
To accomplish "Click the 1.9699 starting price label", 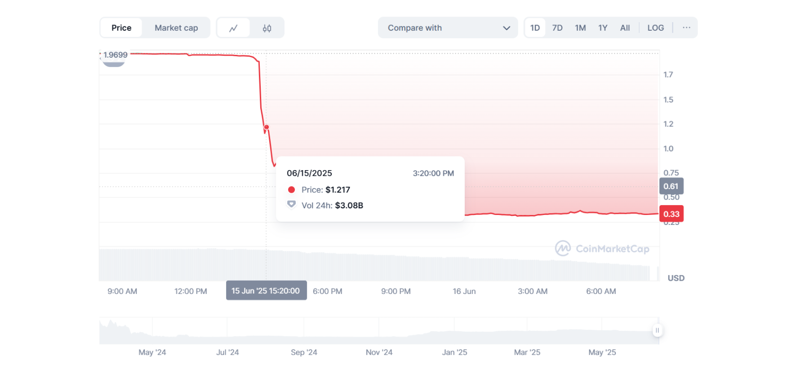I will [115, 55].
